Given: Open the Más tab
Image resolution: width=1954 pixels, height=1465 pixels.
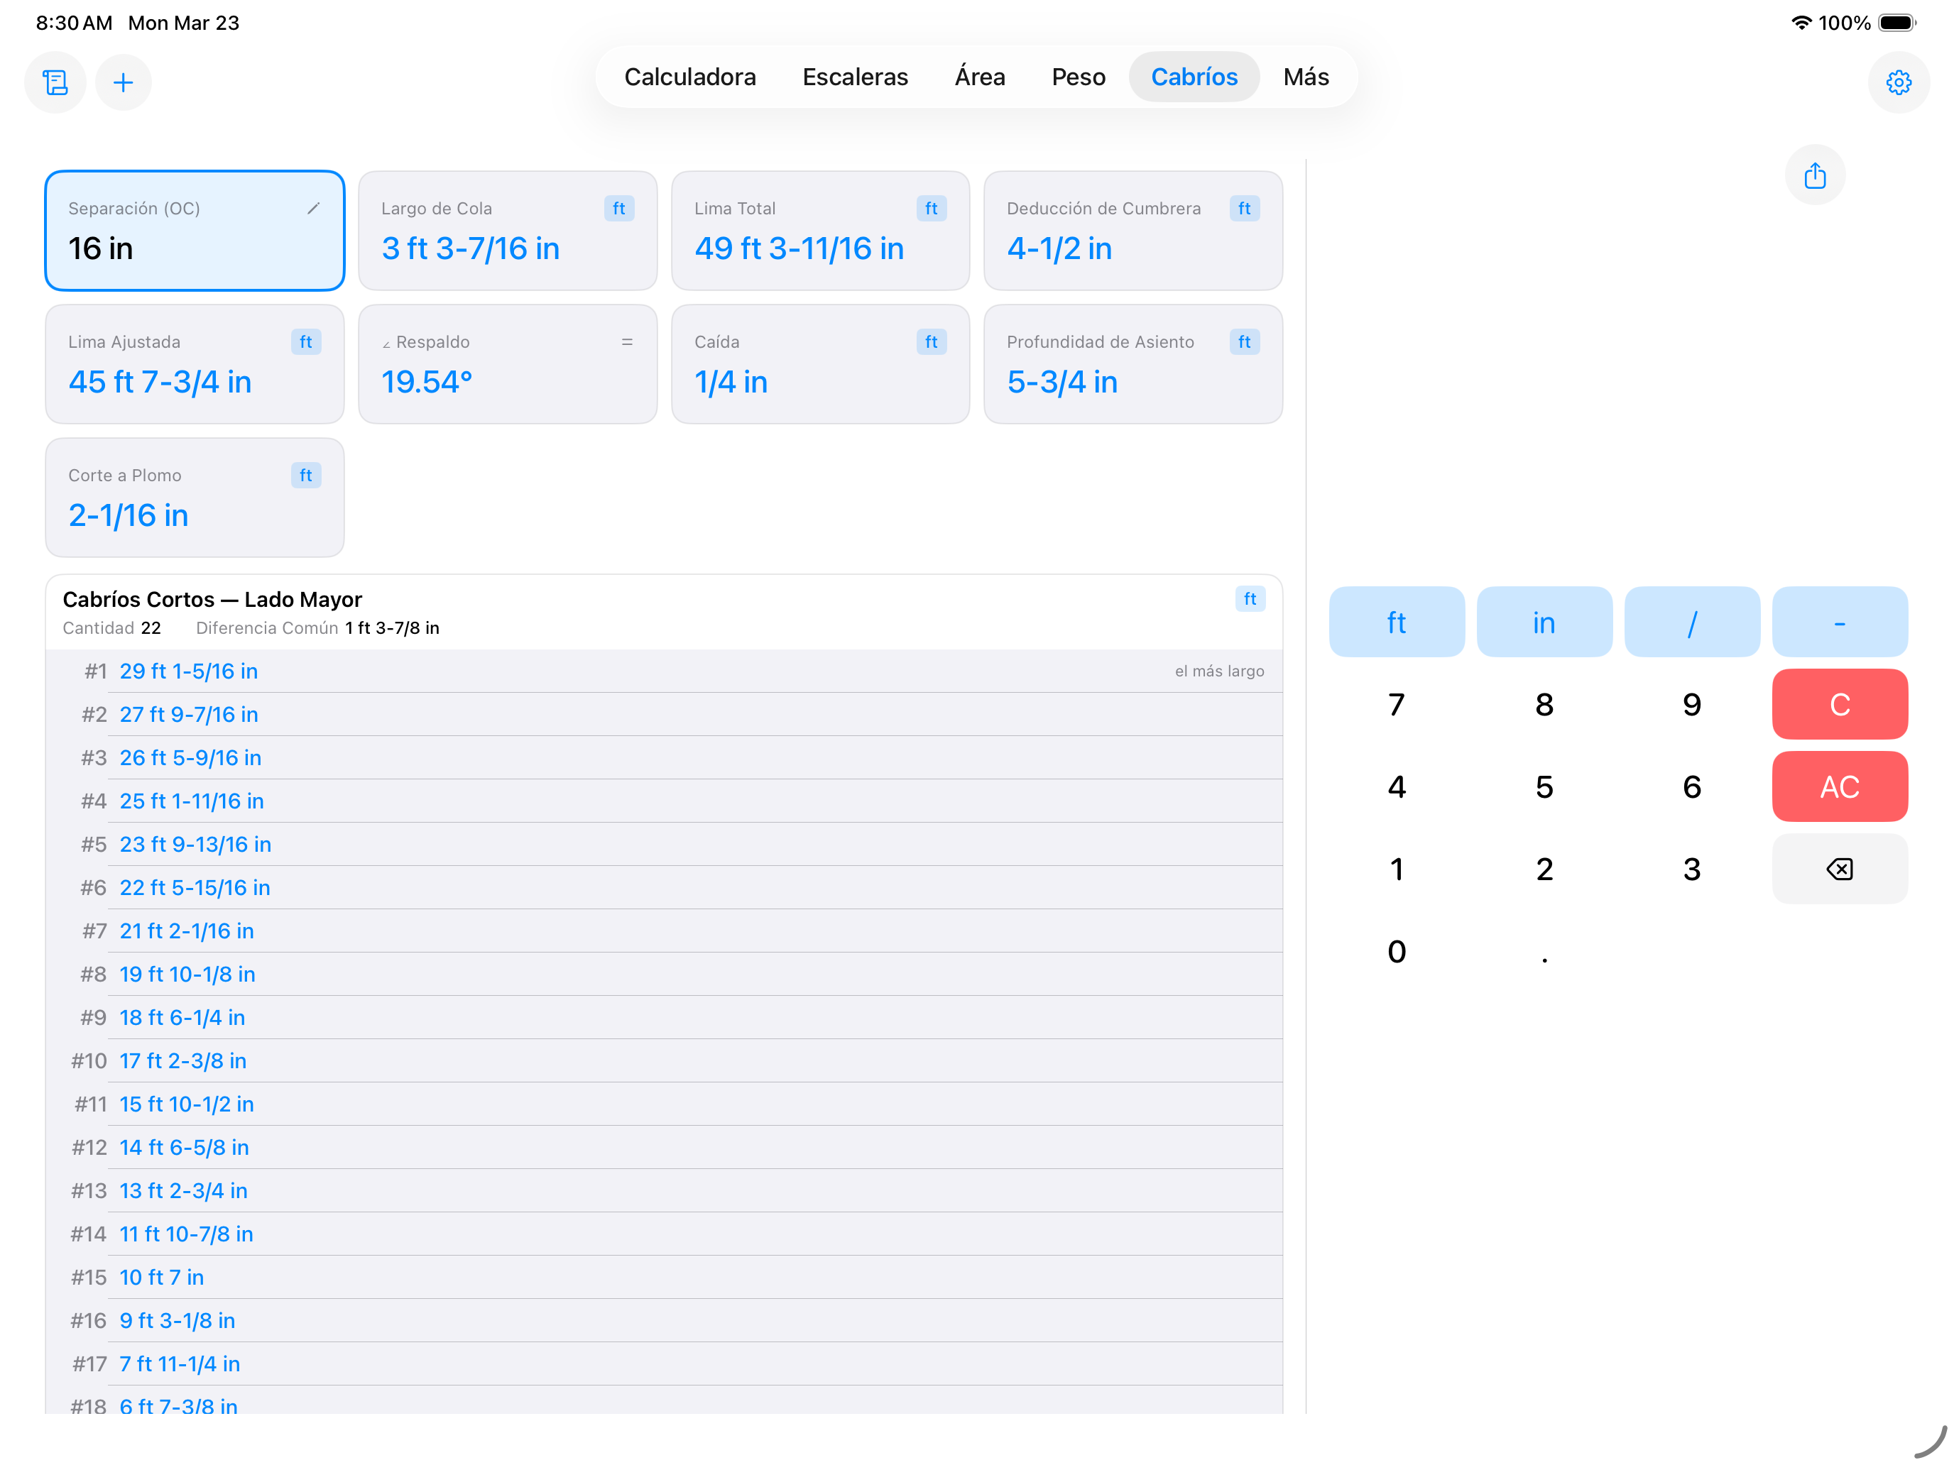Looking at the screenshot, I should point(1306,77).
